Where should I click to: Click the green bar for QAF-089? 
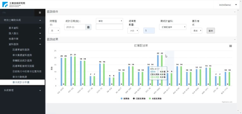(133, 76)
